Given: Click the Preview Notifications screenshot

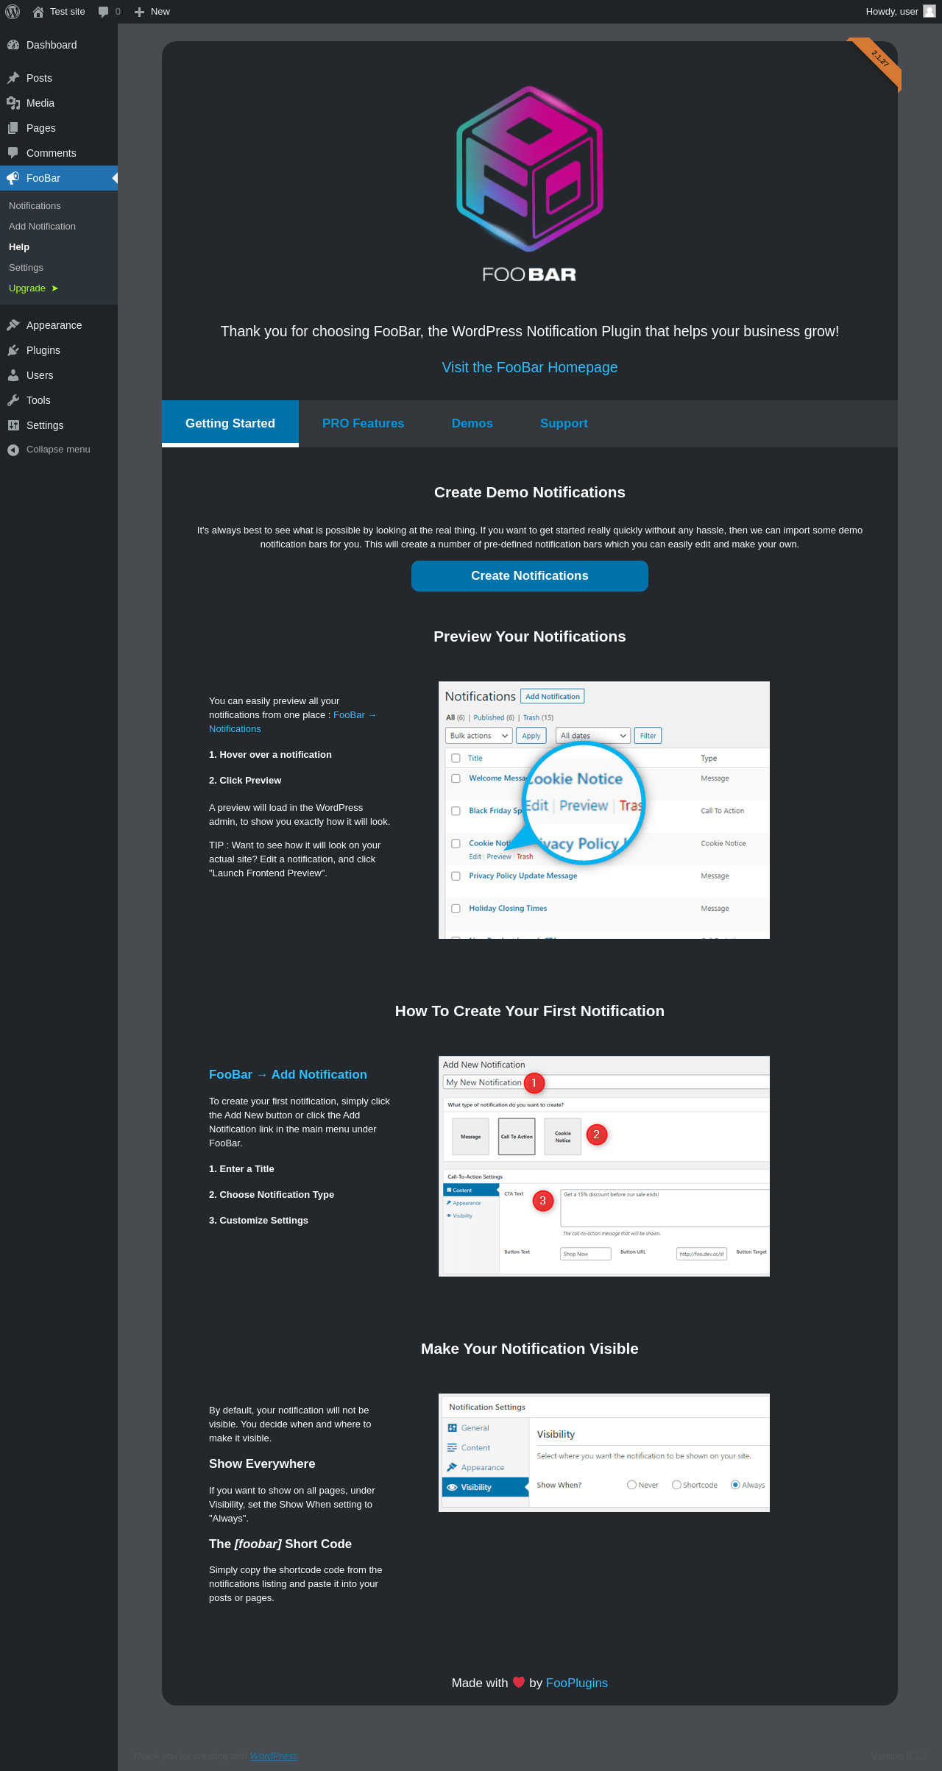Looking at the screenshot, I should tap(604, 810).
